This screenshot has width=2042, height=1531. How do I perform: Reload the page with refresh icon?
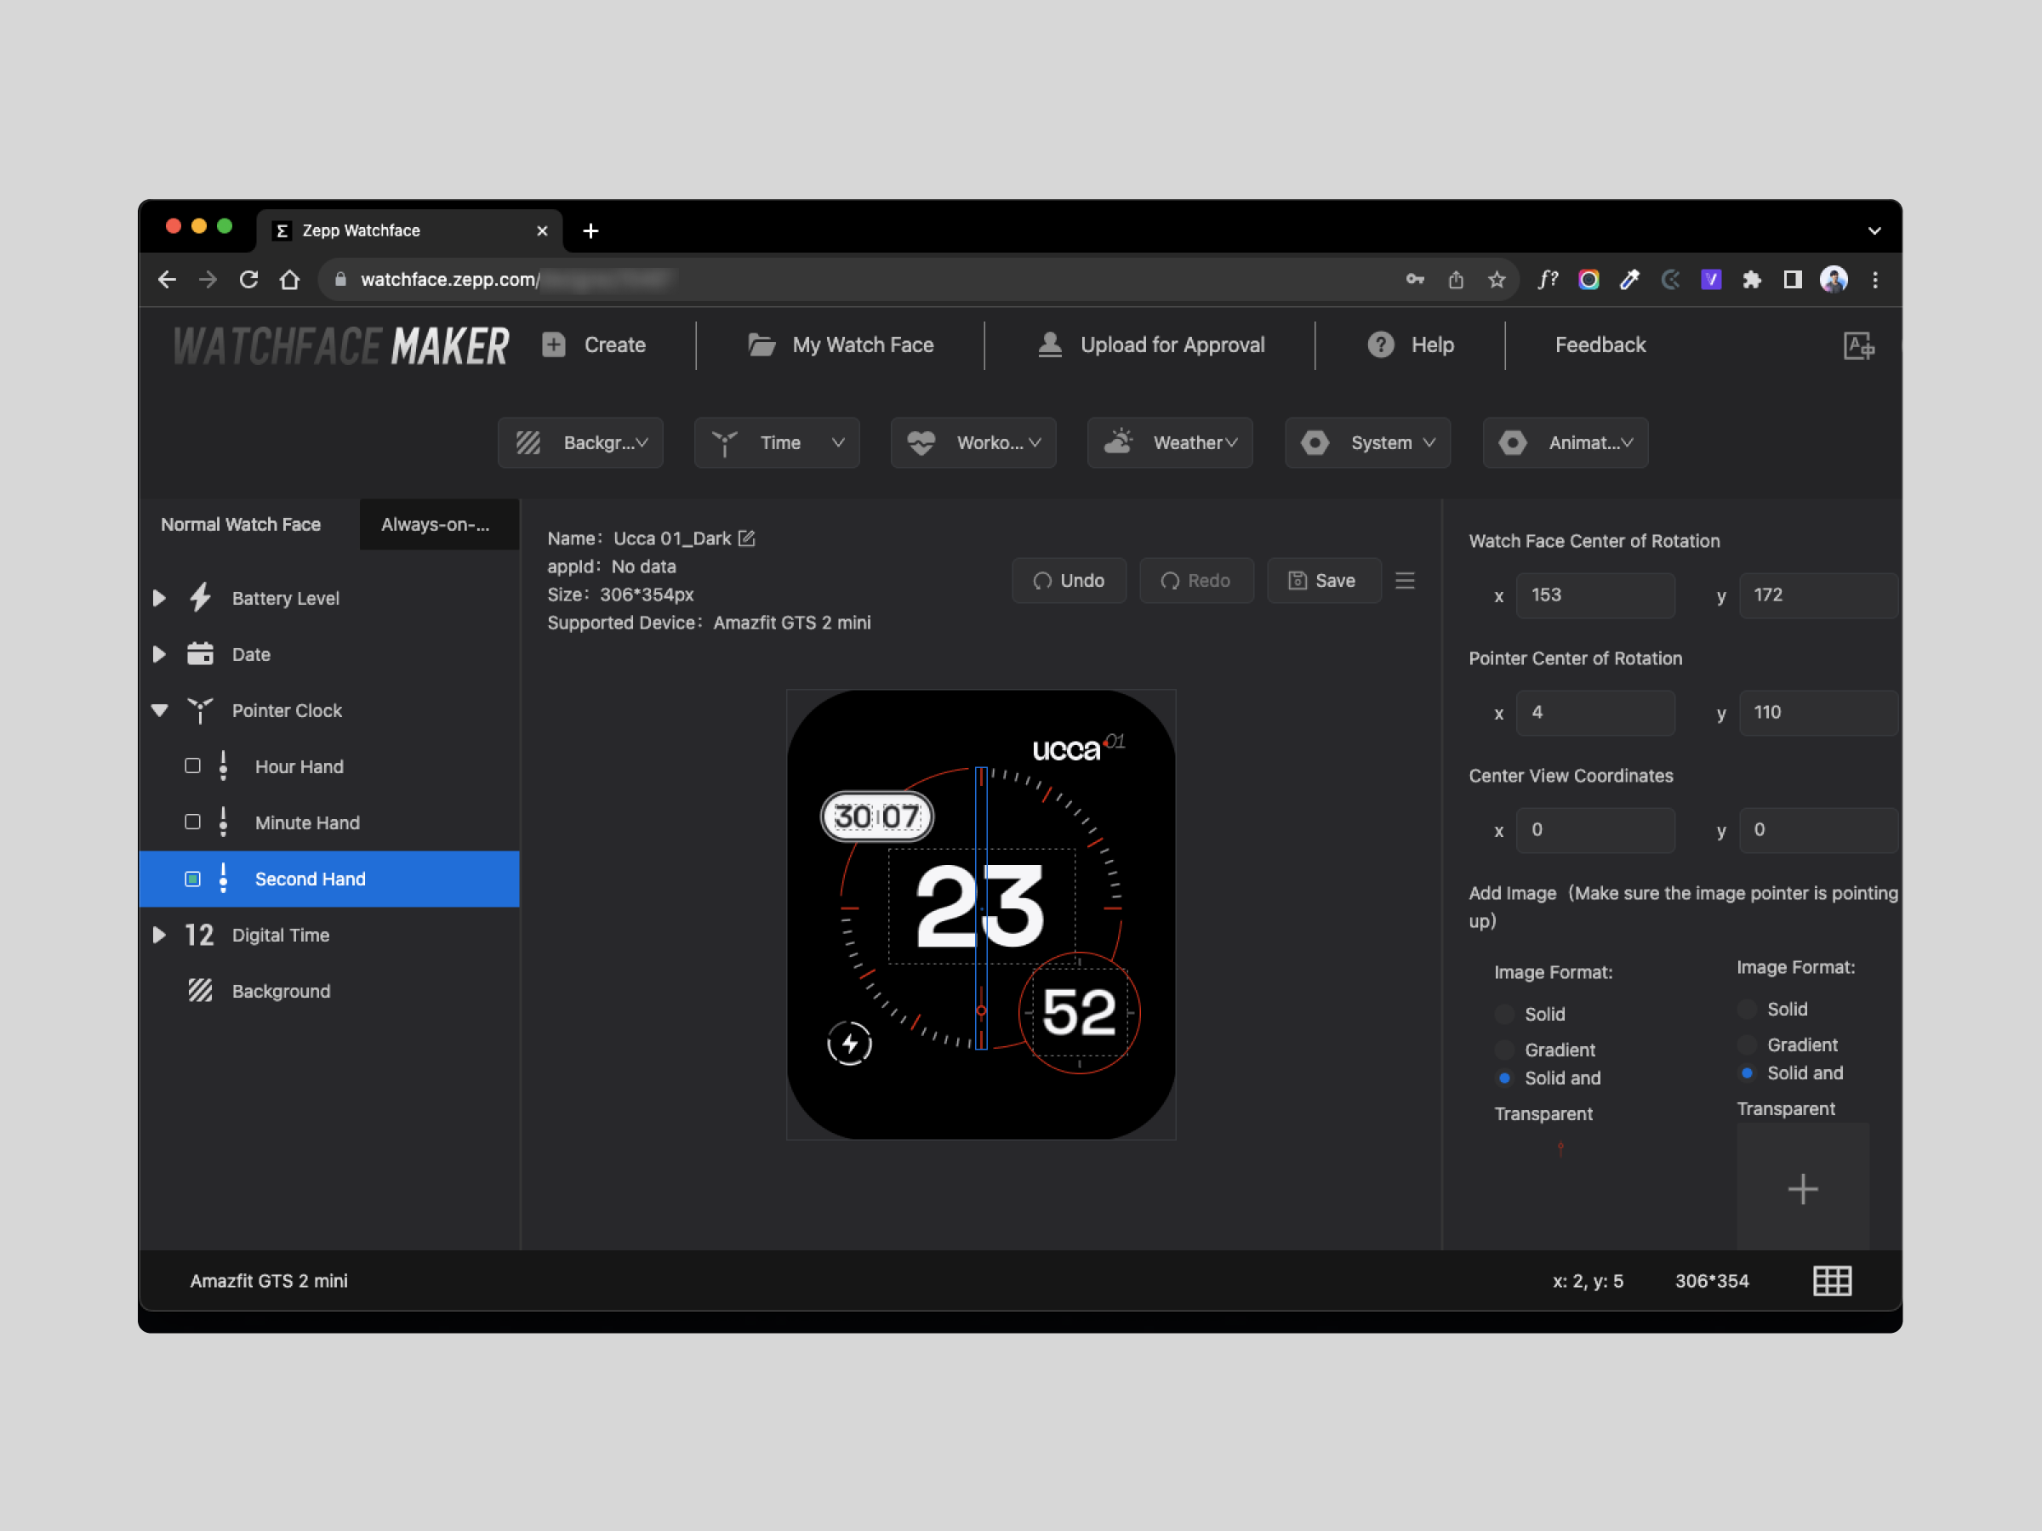pyautogui.click(x=248, y=280)
